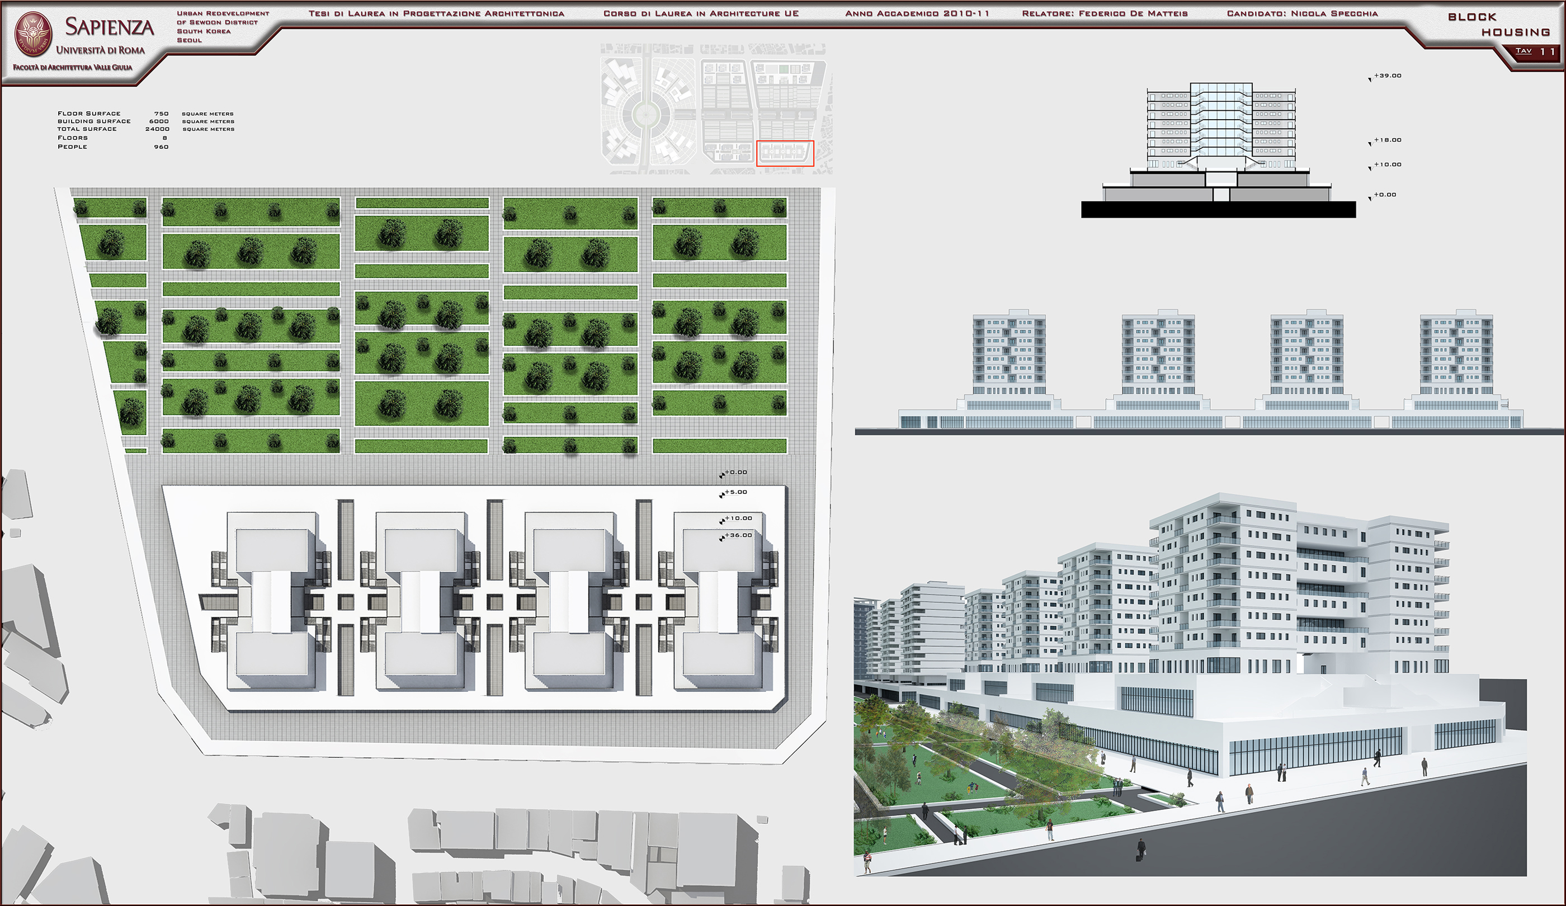The height and width of the screenshot is (906, 1566).
Task: Click the +10.00 section level marker
Action: [x=1387, y=164]
